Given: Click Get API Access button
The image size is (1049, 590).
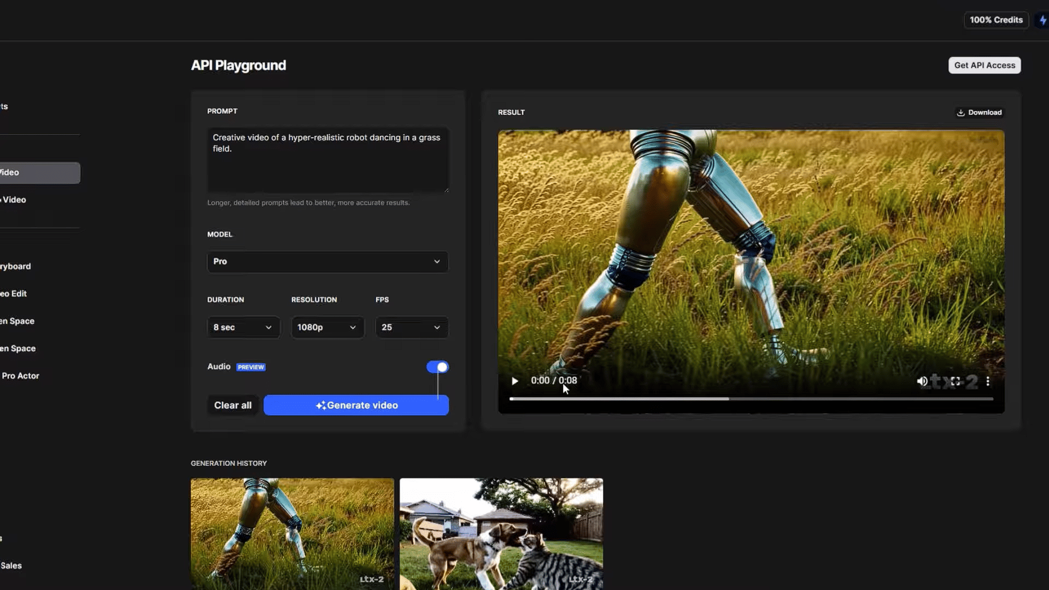Looking at the screenshot, I should tap(984, 66).
